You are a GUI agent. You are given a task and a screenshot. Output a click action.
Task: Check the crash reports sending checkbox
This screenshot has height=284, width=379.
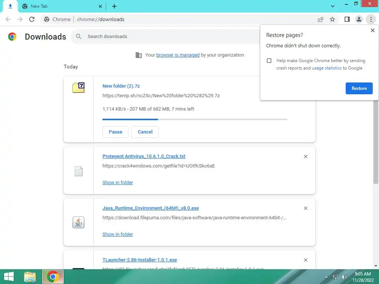click(x=269, y=61)
